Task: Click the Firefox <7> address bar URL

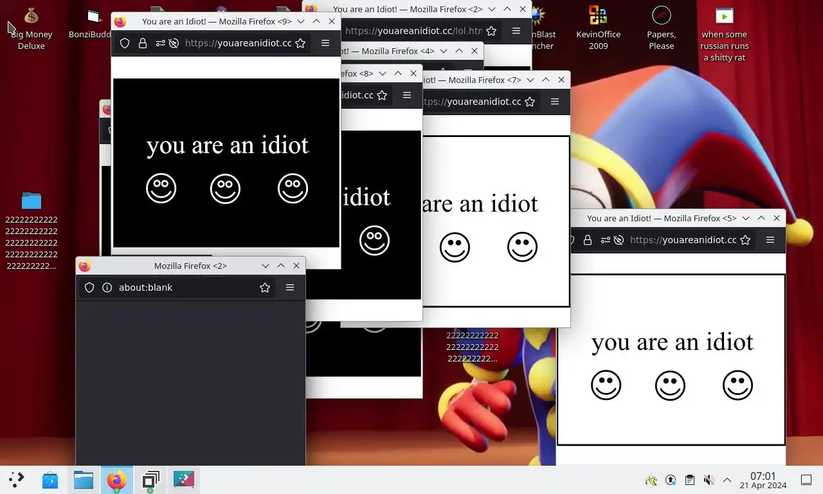Action: pyautogui.click(x=473, y=102)
